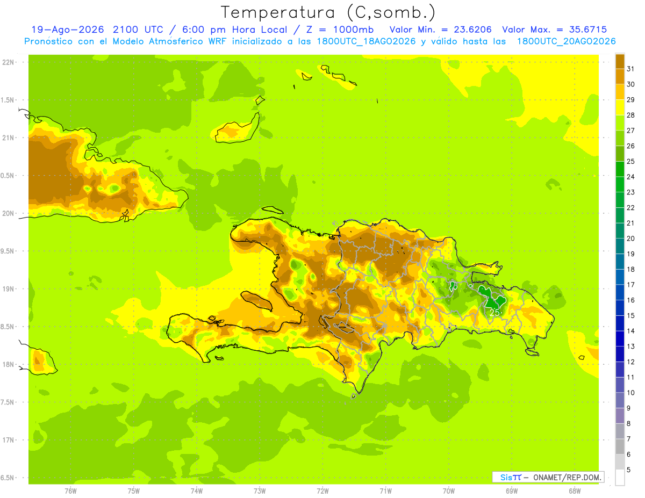The image size is (645, 498).
Task: Click 'Valor Min. = 23.6206' value
Action: 441,30
